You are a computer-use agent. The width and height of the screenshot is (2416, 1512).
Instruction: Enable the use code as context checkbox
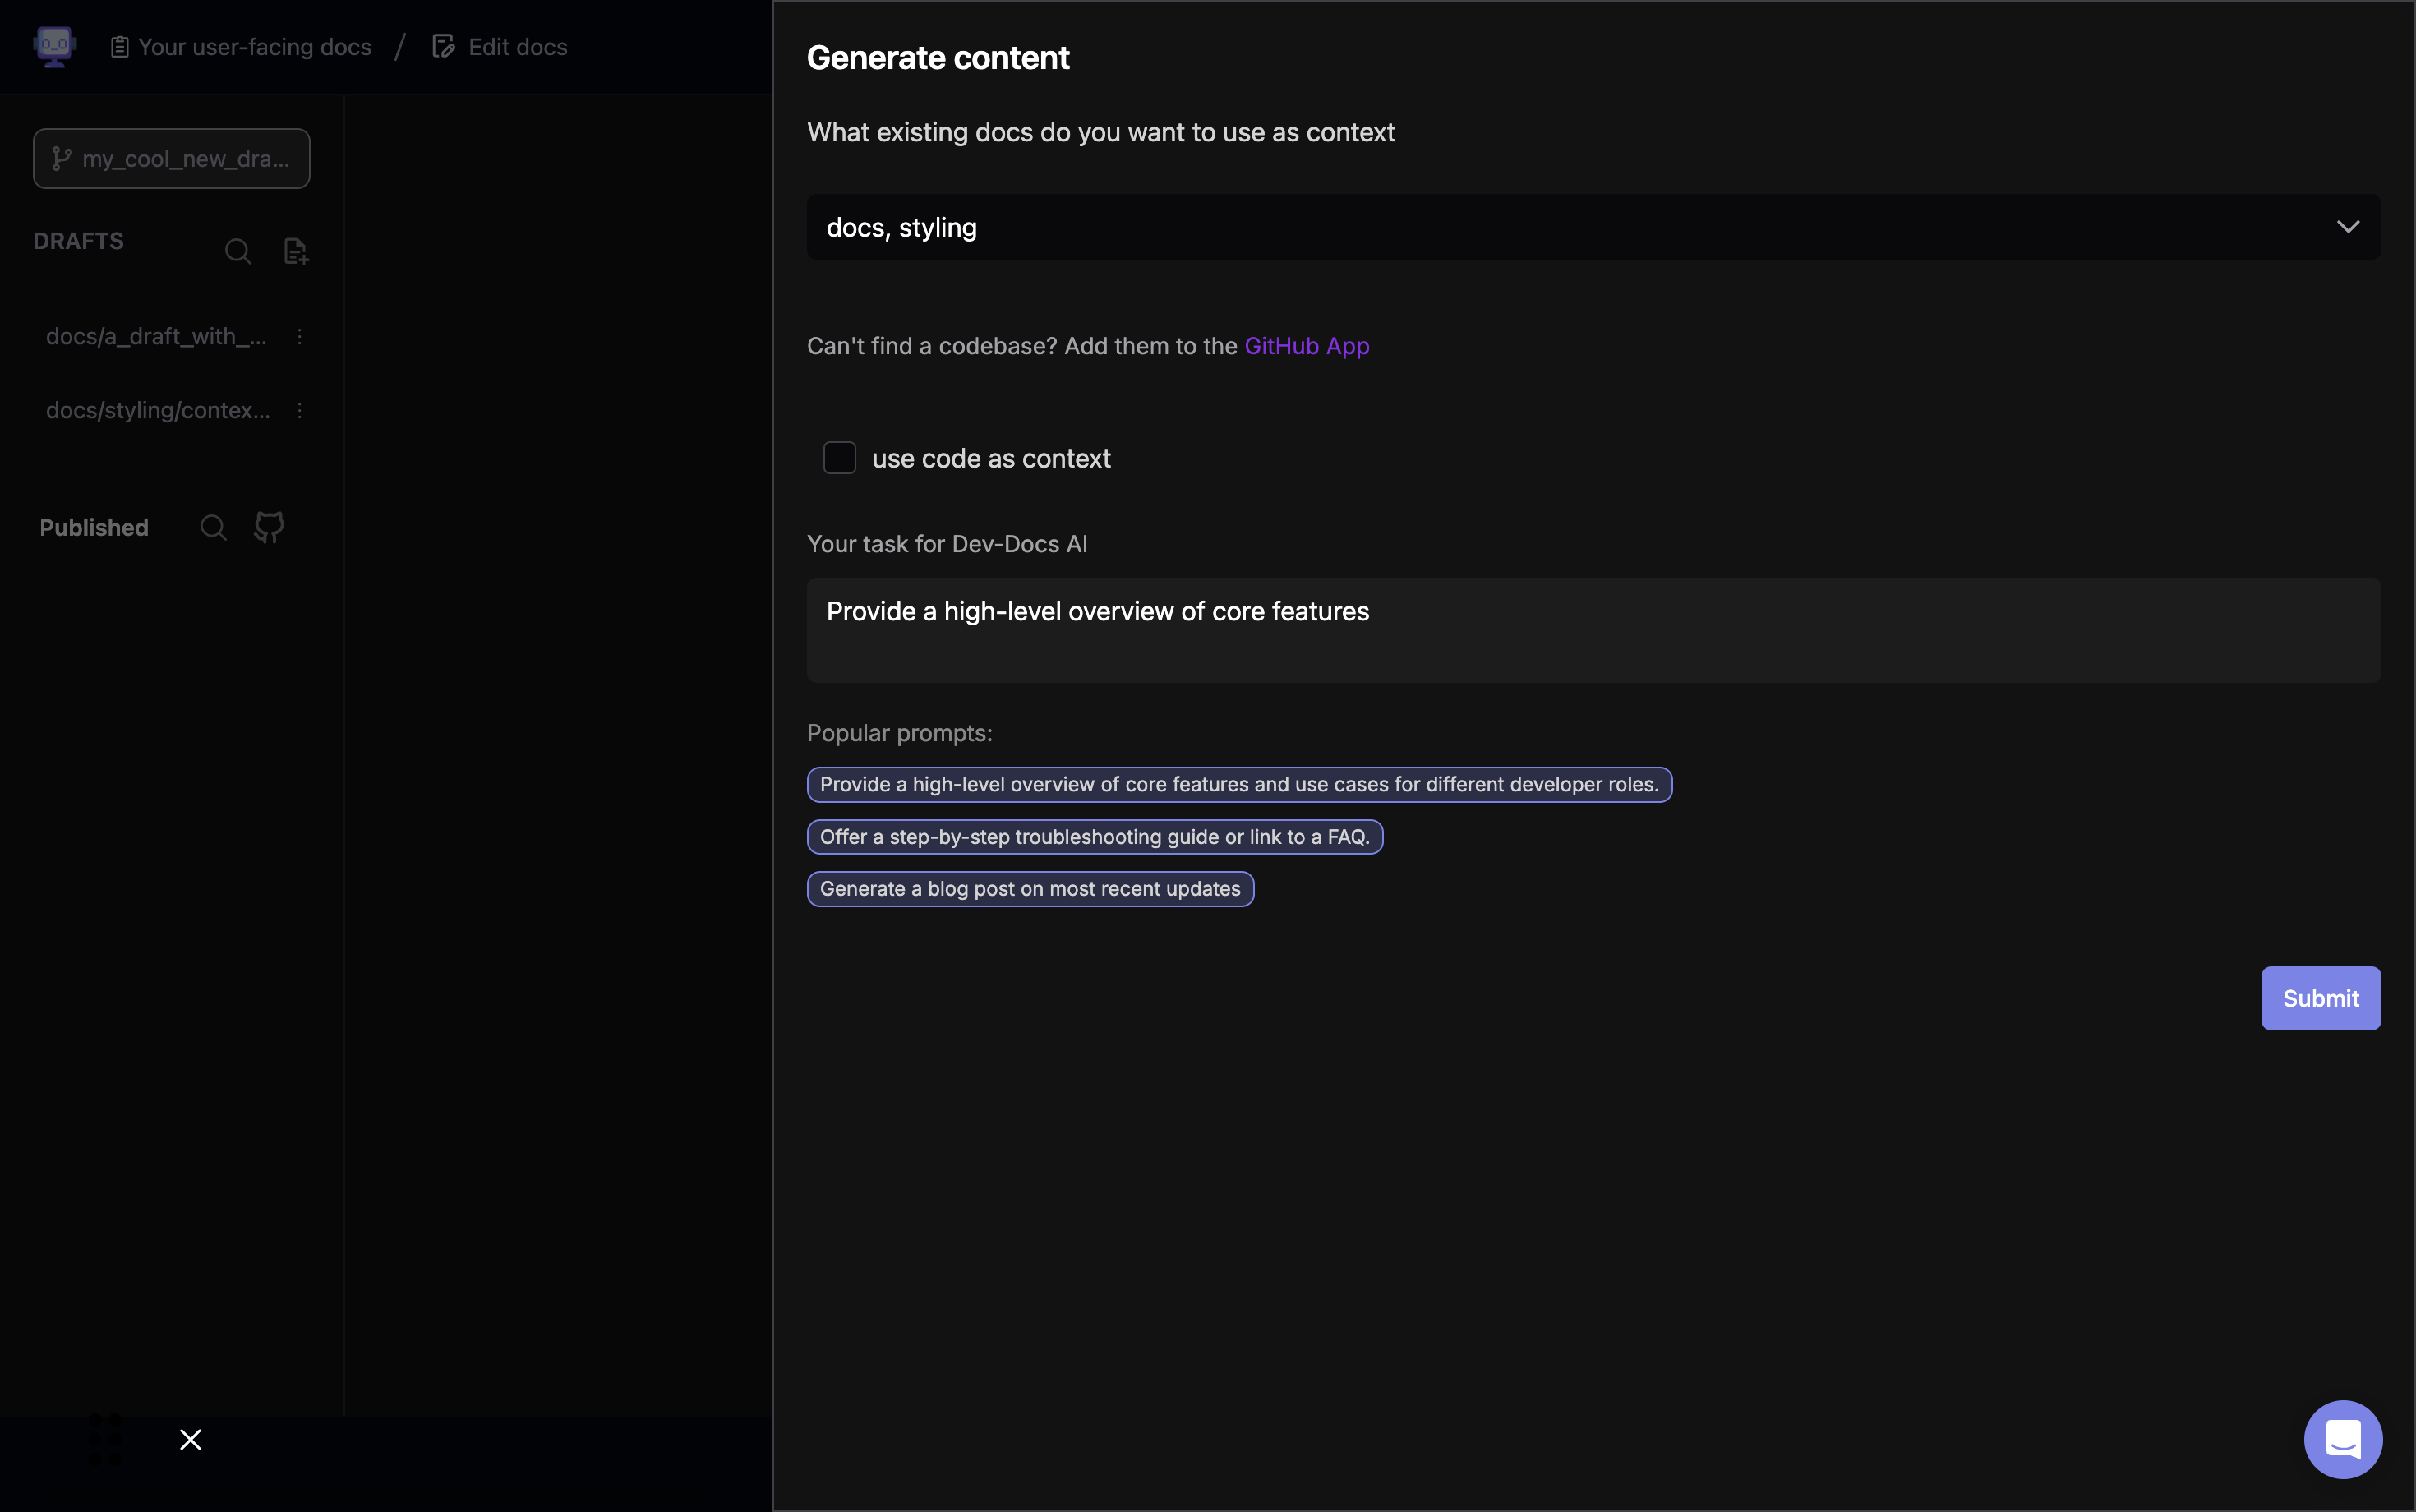839,458
